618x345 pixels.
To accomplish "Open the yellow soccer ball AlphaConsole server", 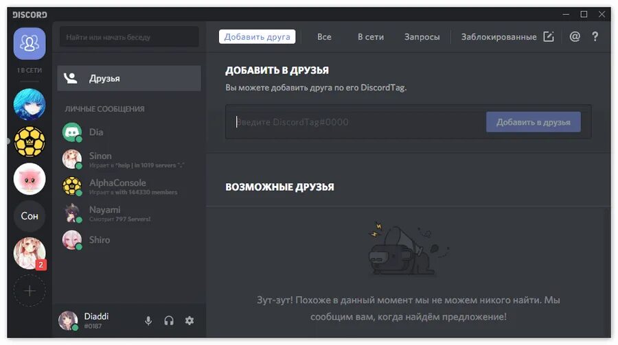I will [x=30, y=142].
